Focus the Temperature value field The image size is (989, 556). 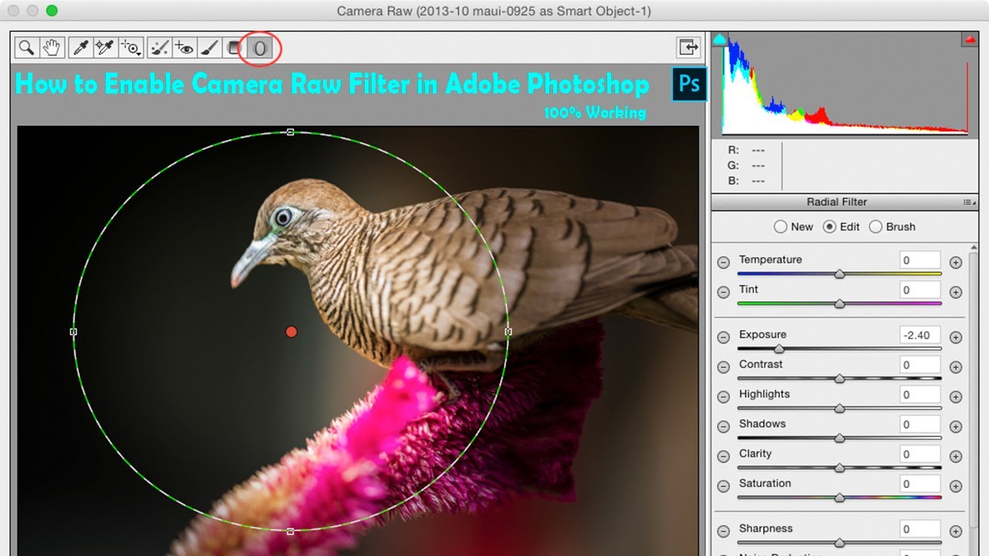(x=920, y=260)
